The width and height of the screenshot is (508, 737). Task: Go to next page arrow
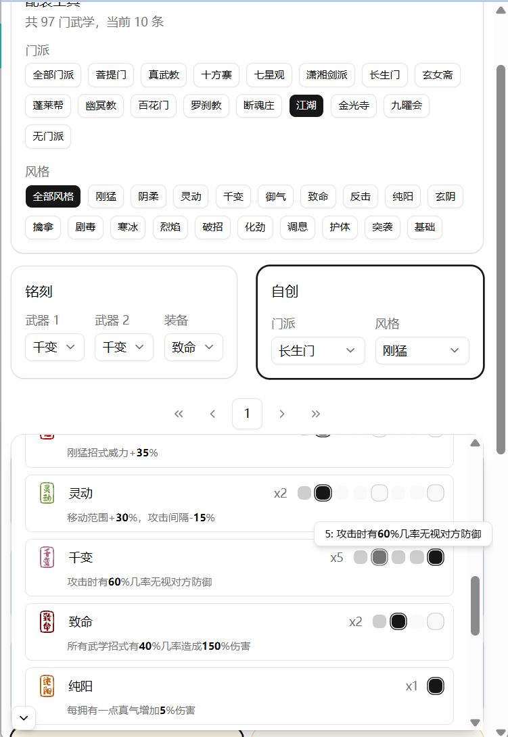click(282, 414)
